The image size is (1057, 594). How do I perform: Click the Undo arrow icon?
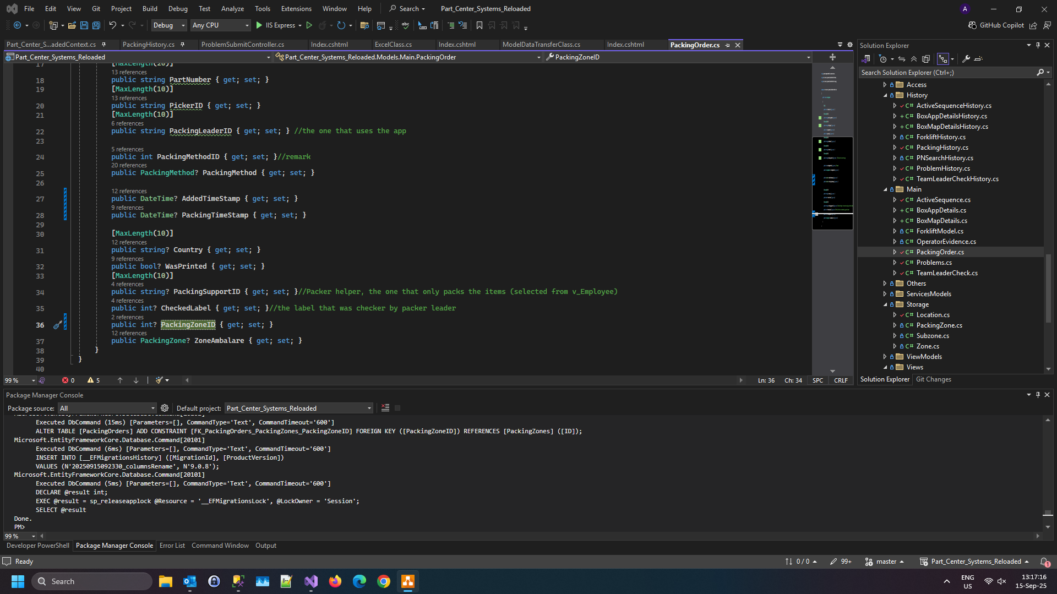tap(112, 25)
